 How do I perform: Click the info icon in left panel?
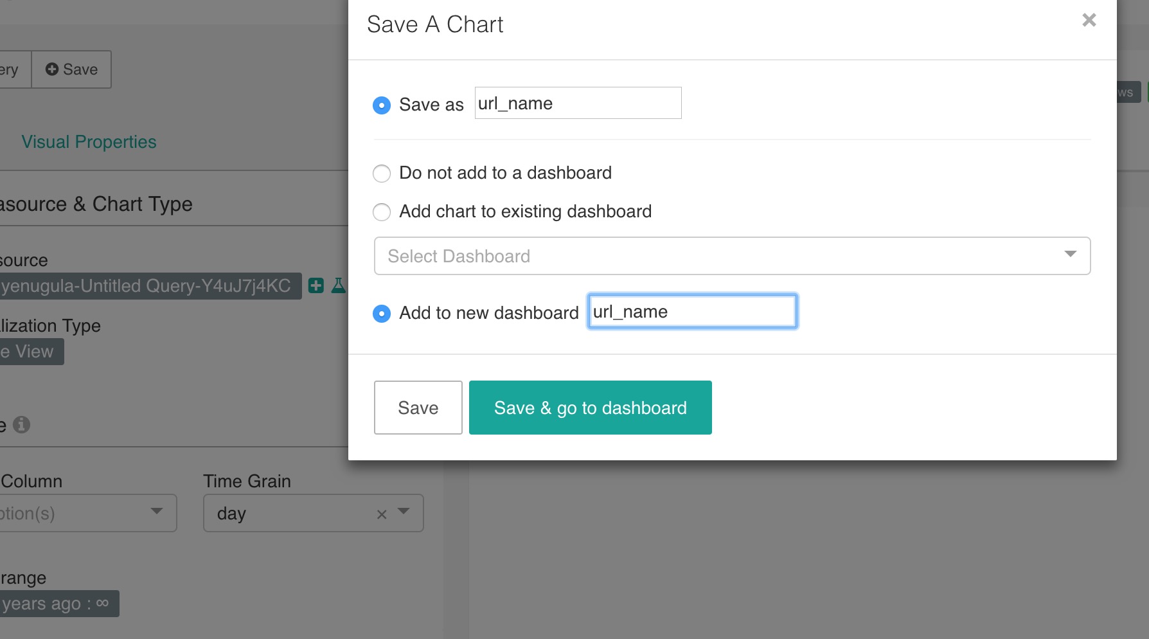point(21,424)
